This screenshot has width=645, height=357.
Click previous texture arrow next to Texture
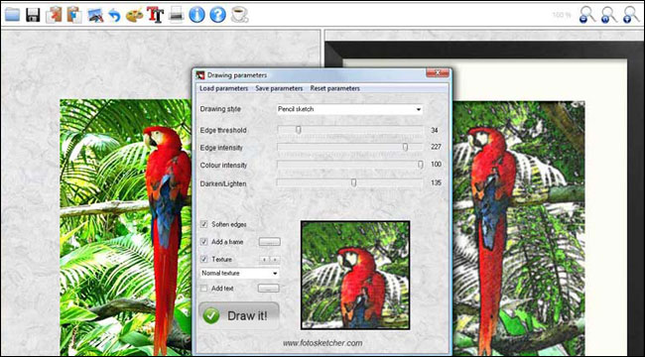pos(264,260)
